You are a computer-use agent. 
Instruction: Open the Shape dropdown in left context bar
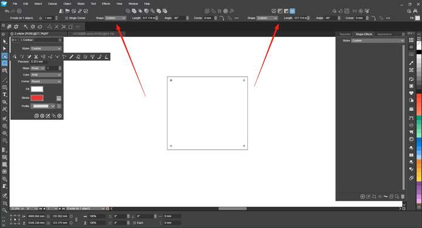point(115,18)
